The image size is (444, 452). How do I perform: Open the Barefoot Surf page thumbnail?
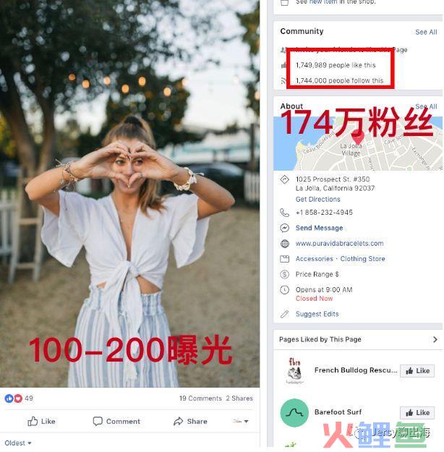pyautogui.click(x=294, y=413)
